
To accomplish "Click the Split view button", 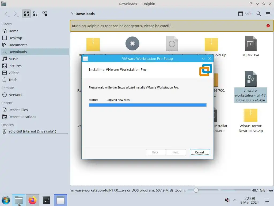I will click(245, 14).
